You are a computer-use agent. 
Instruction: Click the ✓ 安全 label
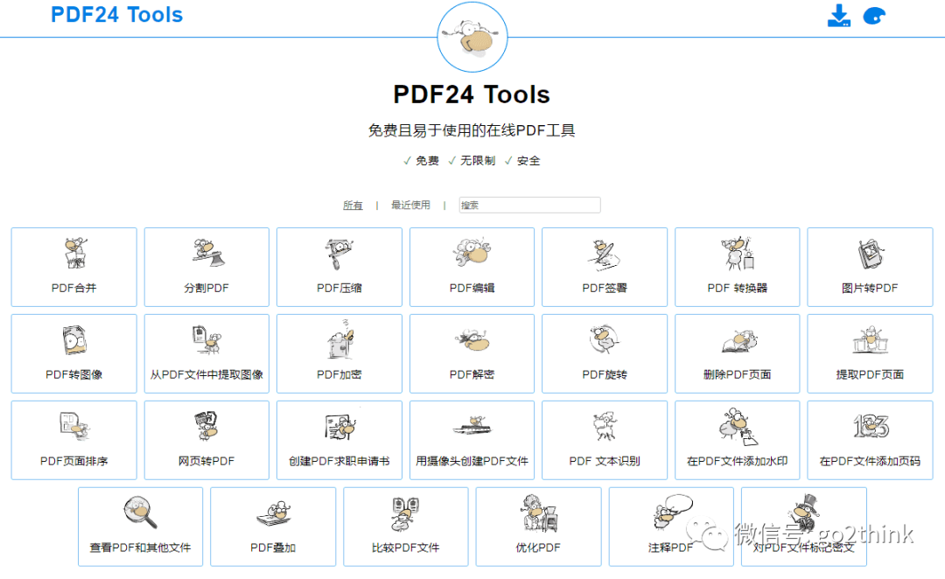pyautogui.click(x=522, y=161)
